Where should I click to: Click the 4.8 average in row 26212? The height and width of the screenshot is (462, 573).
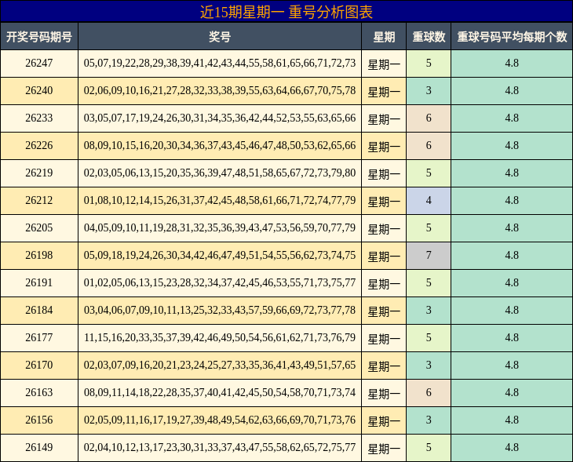tap(512, 201)
